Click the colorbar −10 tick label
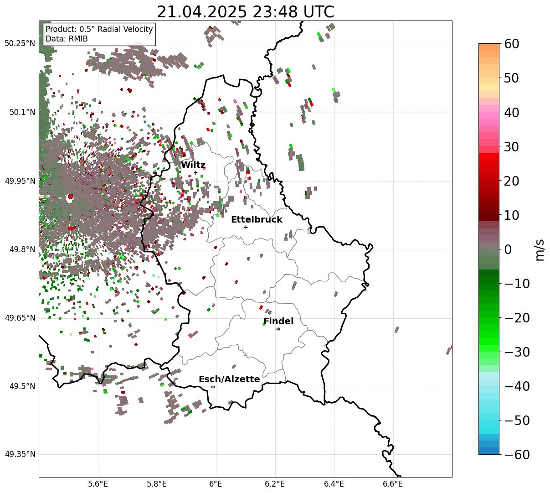 tap(517, 284)
